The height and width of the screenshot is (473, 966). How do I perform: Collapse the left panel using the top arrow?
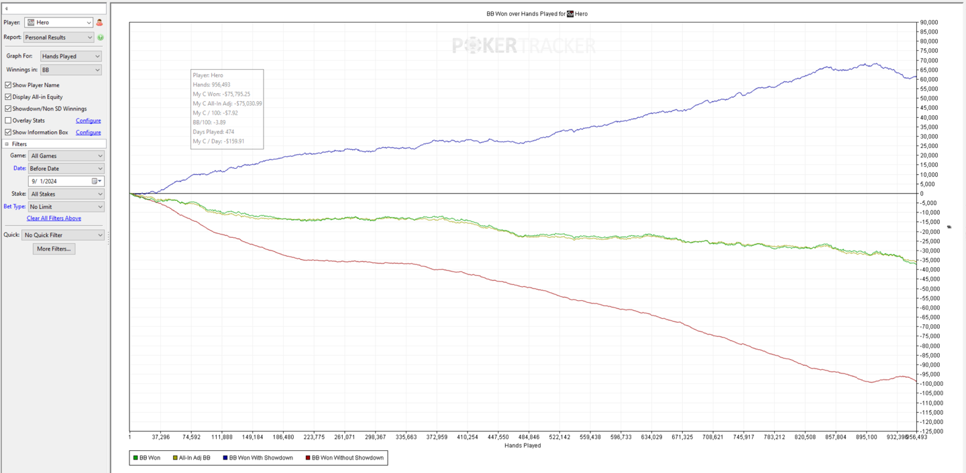pos(7,9)
